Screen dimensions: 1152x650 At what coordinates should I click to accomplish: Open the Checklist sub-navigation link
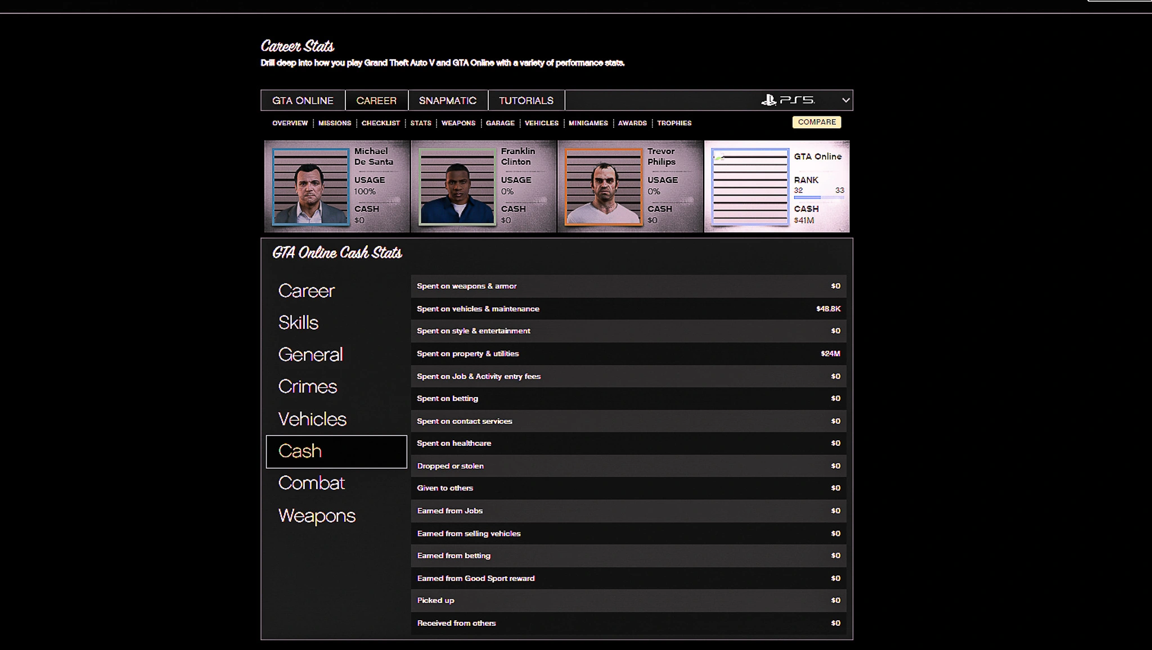[x=380, y=123]
